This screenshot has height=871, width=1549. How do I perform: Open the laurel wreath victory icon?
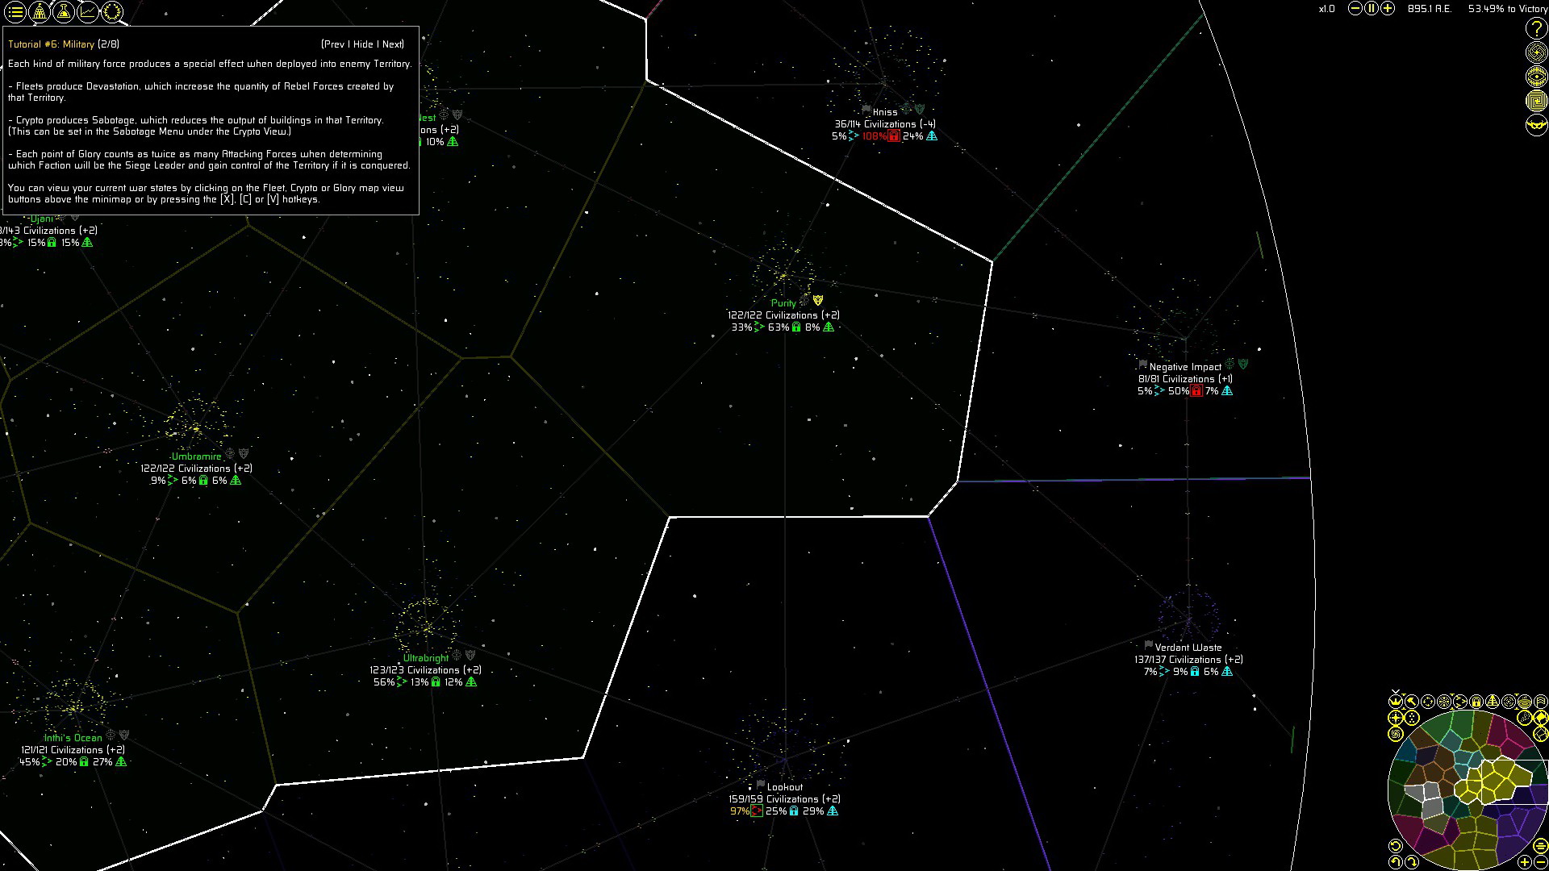[x=112, y=12]
